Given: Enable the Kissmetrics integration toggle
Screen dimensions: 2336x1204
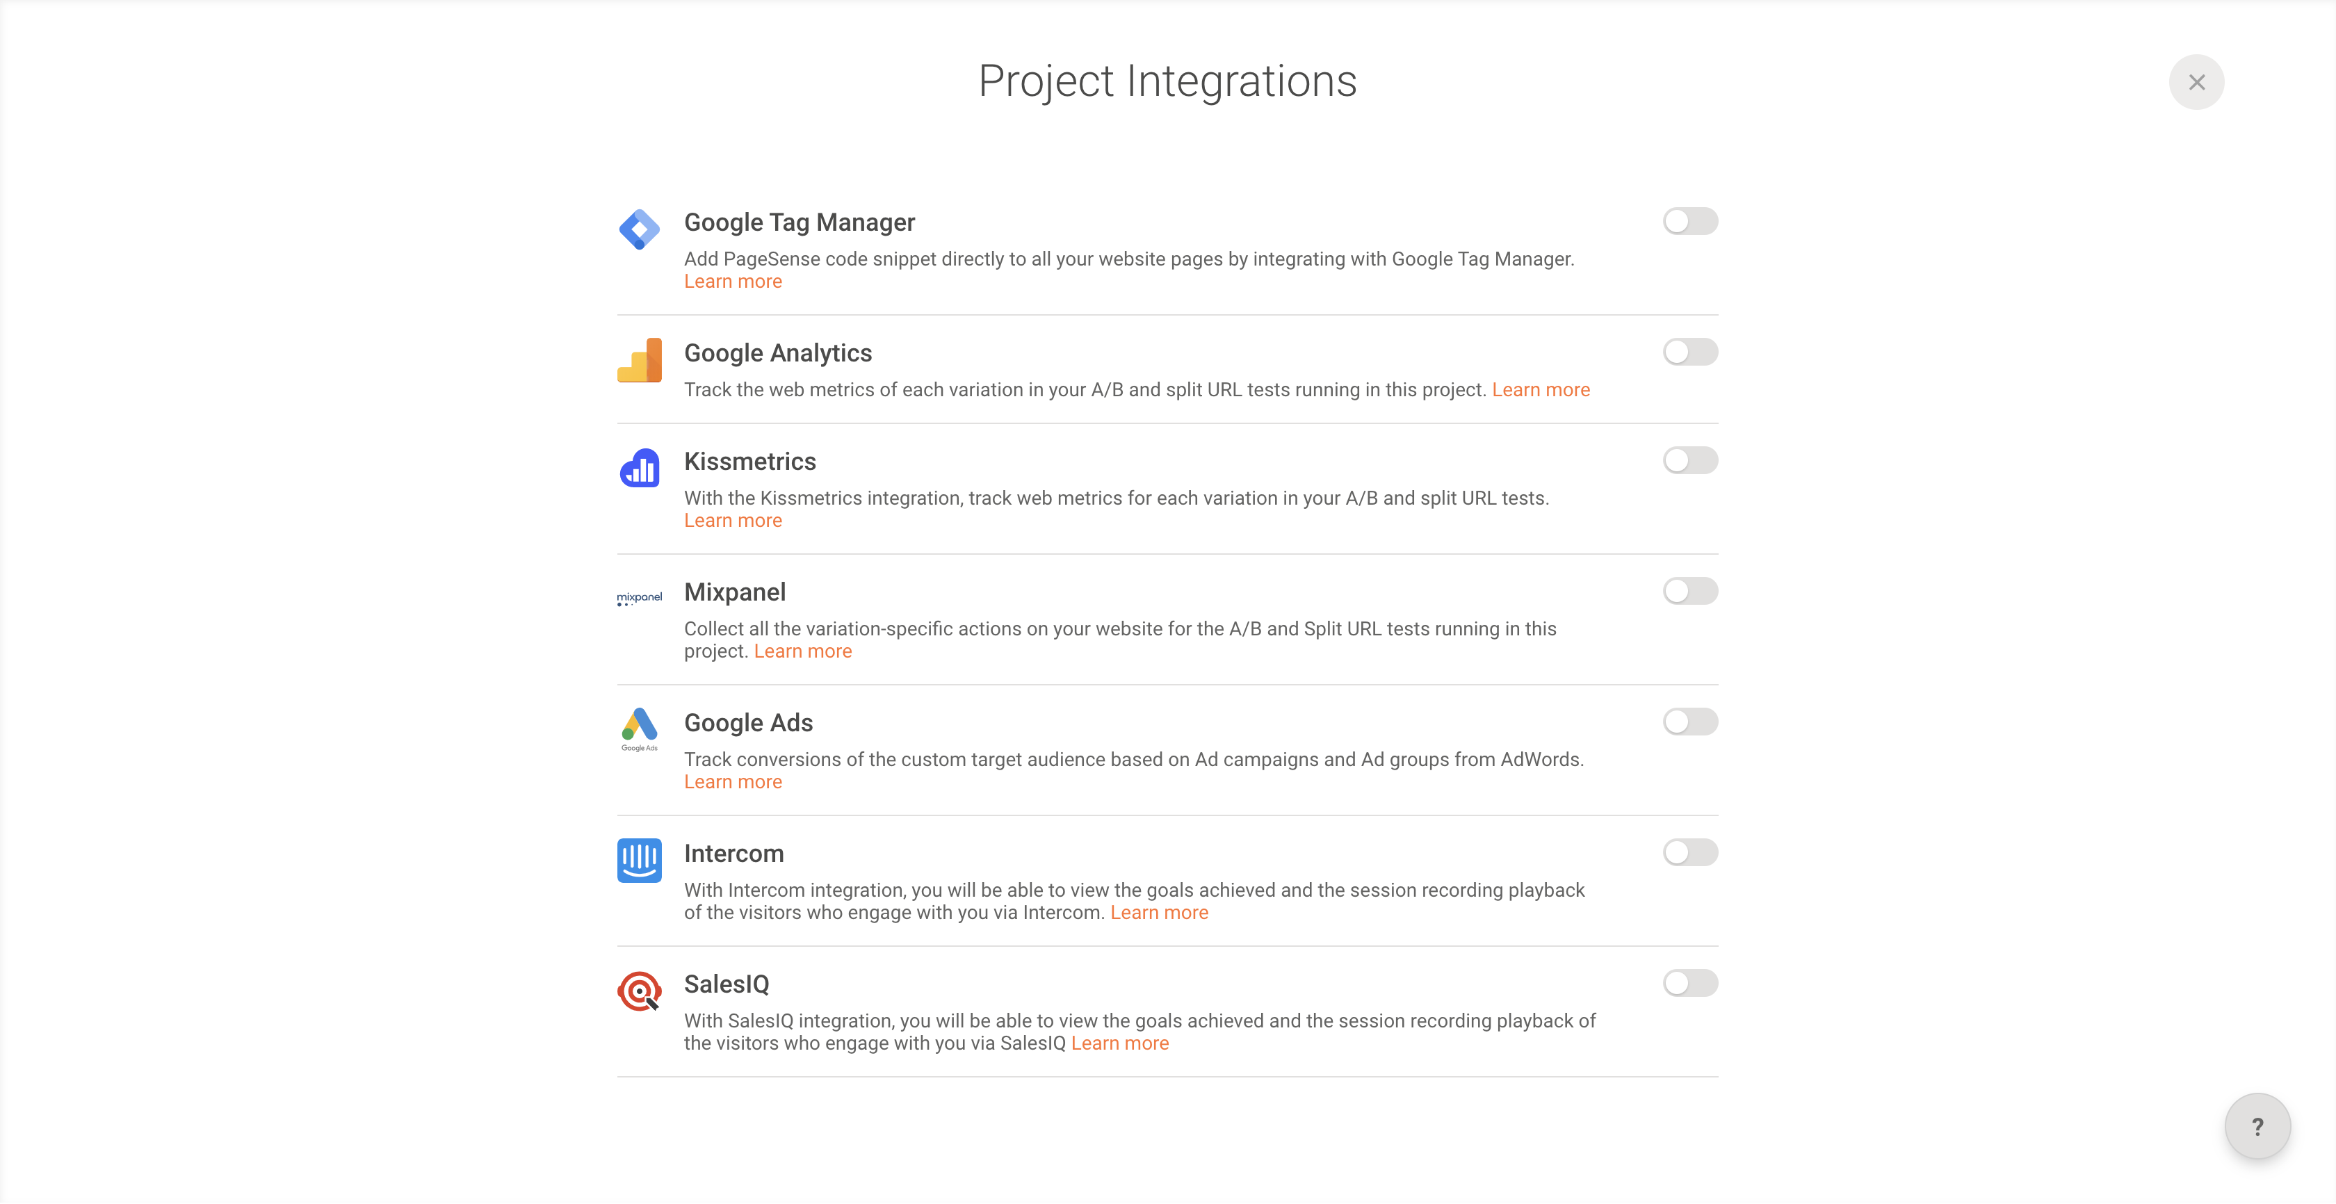Looking at the screenshot, I should point(1689,461).
